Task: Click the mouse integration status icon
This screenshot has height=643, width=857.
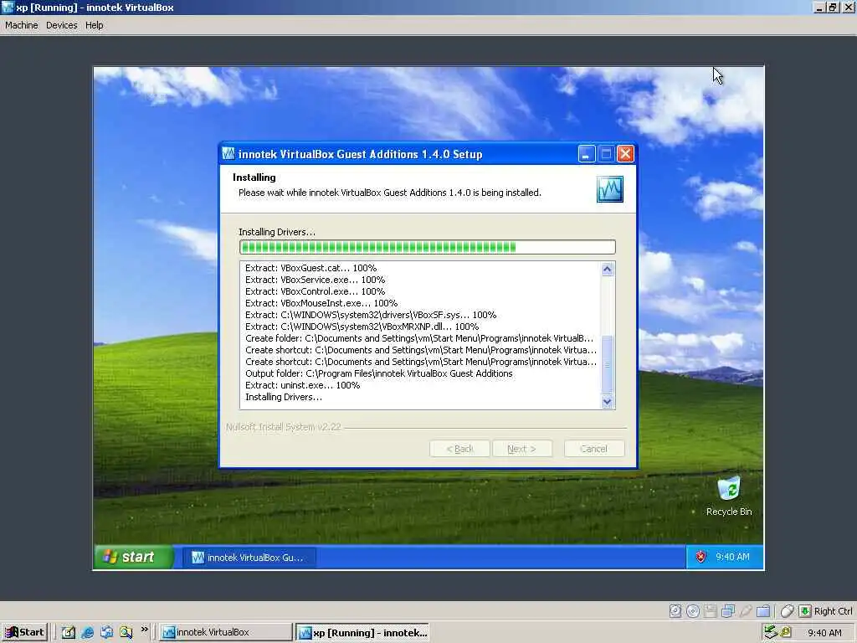Action: 787,610
